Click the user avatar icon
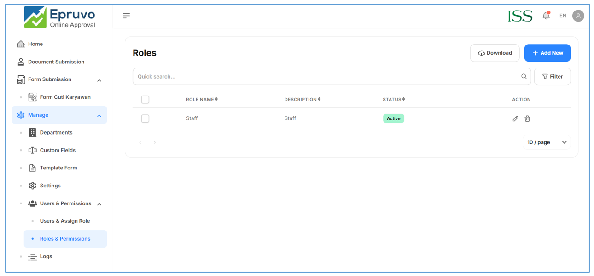 pyautogui.click(x=578, y=16)
